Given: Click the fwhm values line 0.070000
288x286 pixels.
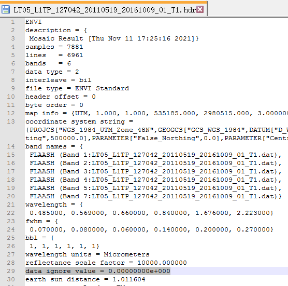Looking at the screenshot, I should [152, 229].
